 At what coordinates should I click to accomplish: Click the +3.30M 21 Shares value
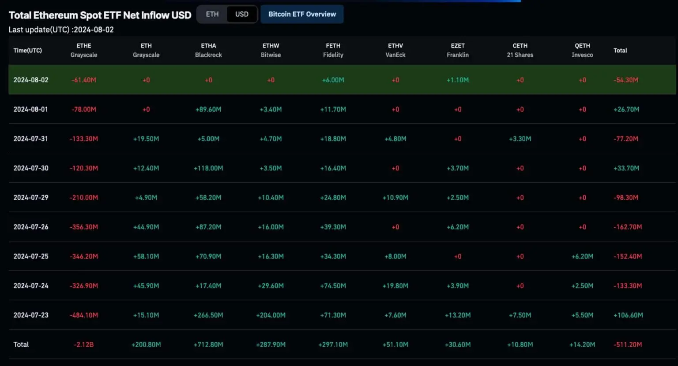click(x=520, y=139)
